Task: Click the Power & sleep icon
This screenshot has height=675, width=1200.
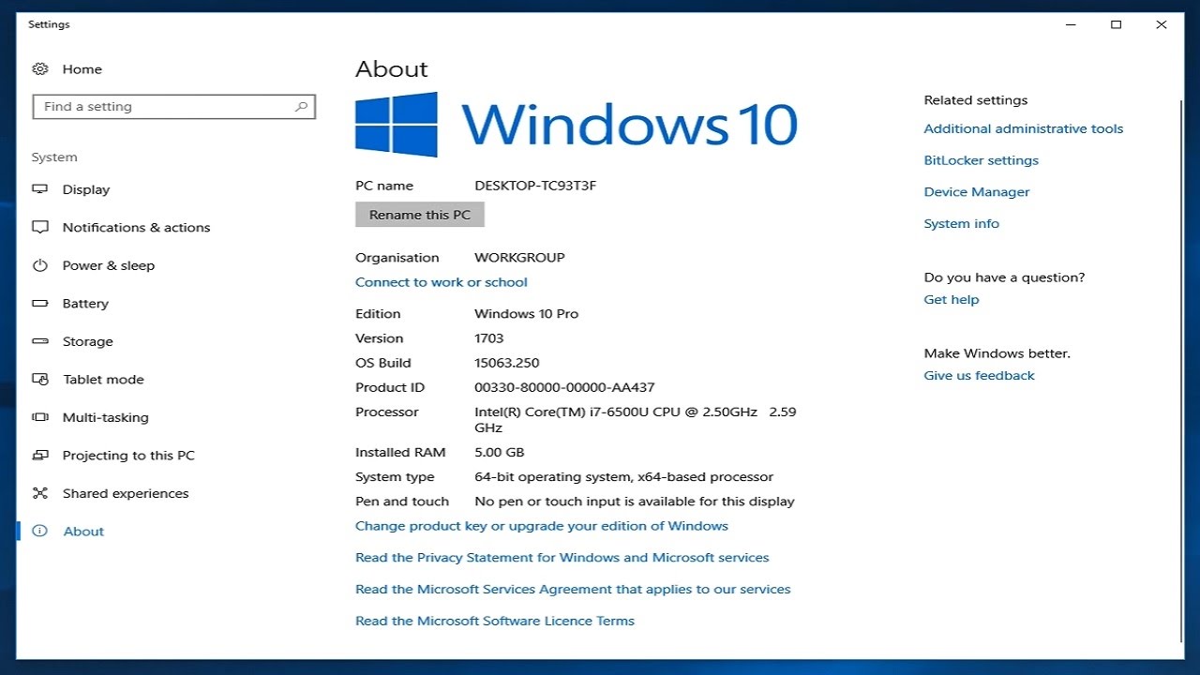Action: (40, 265)
